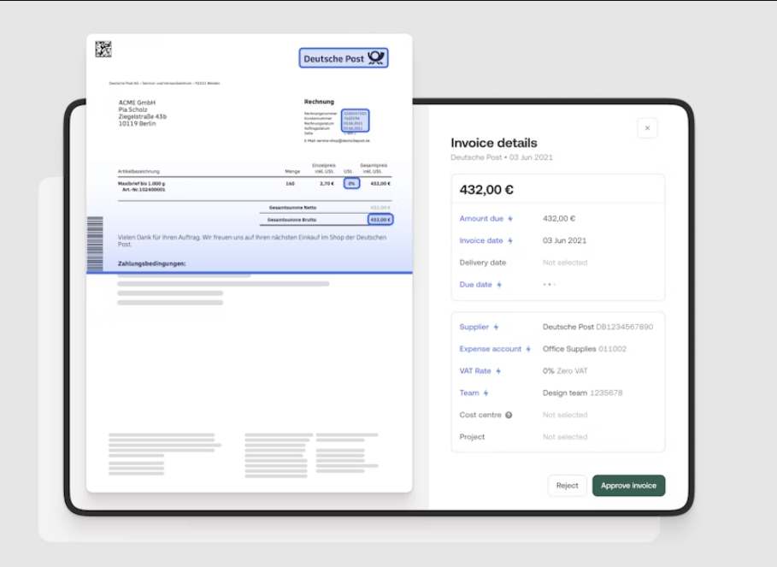Click the Artikelbezeichnung column header
The height and width of the screenshot is (567, 777).
tap(138, 172)
